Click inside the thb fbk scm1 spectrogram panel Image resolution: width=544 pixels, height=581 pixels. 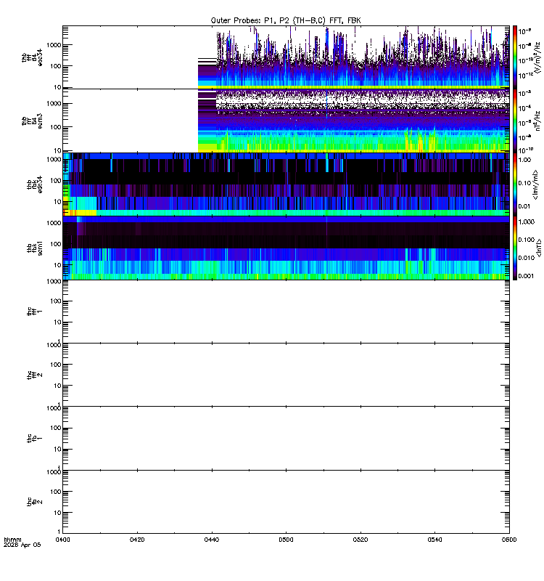point(286,248)
